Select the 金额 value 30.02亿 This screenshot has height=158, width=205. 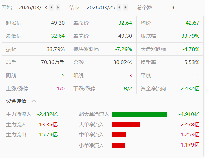(x=123, y=62)
